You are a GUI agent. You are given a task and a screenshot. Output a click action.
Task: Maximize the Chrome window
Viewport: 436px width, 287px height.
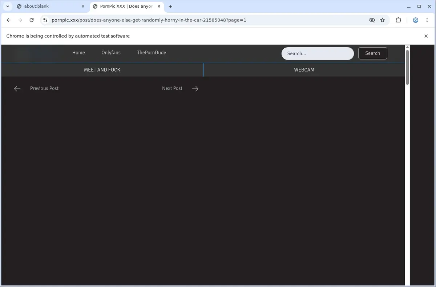point(419,6)
